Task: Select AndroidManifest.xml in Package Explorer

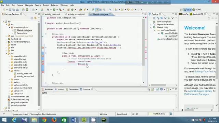Action: point(20,96)
